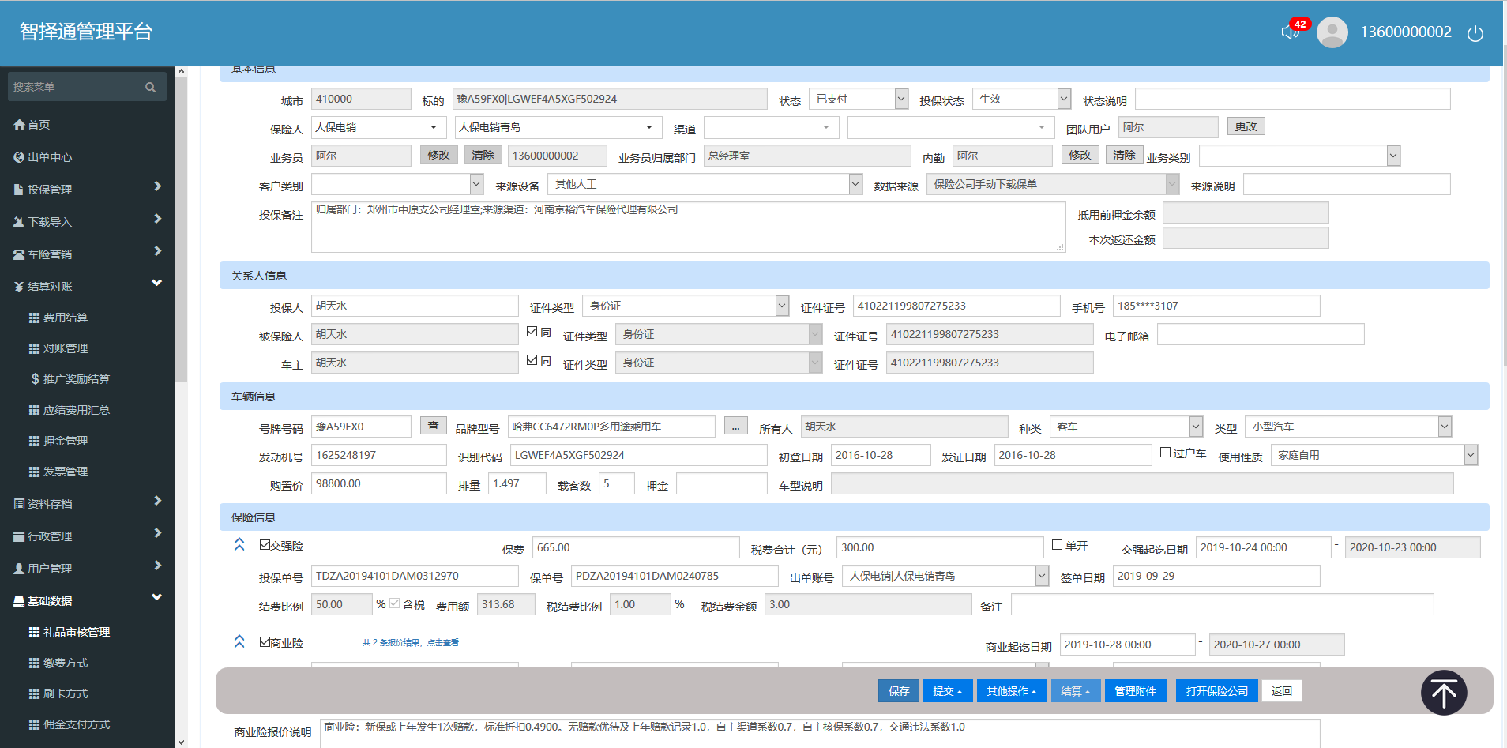Click the brand model ellipsis lookup button
Image resolution: width=1507 pixels, height=748 pixels.
click(x=735, y=427)
